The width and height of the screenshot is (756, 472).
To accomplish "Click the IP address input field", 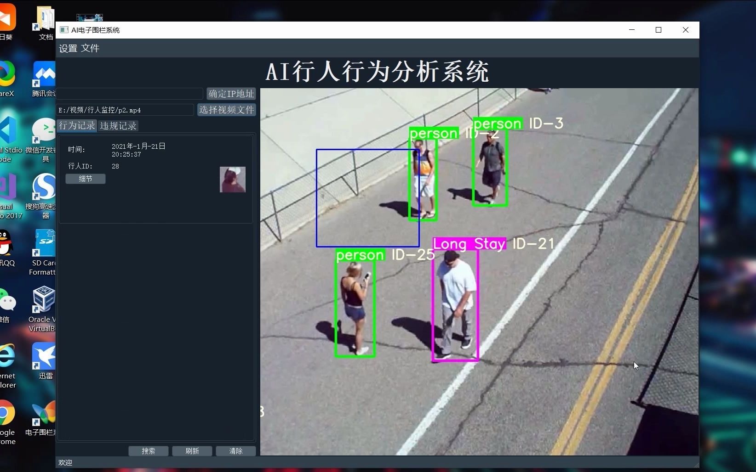I will coord(129,94).
